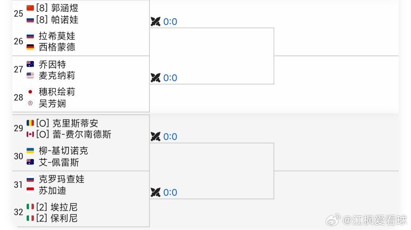411x230 pixels.
Task: Select player name 帕诺娃
Action: click(64, 20)
